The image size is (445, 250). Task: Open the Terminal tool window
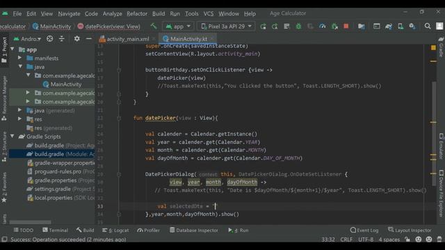(x=55, y=230)
